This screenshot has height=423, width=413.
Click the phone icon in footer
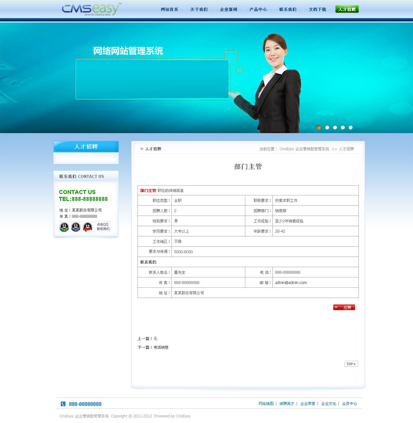point(63,404)
